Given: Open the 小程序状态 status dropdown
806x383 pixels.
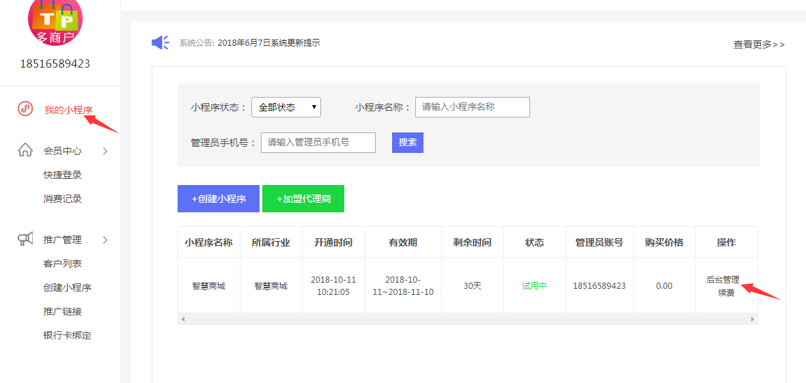Looking at the screenshot, I should tap(286, 107).
